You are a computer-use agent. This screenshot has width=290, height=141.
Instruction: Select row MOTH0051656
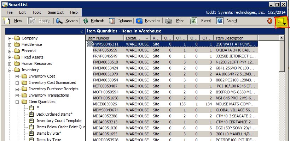[175, 98]
